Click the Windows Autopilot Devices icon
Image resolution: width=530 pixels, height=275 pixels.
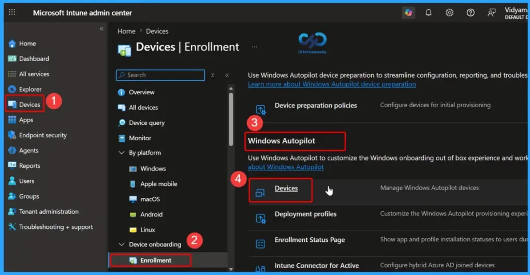(x=260, y=193)
